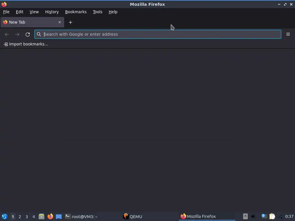The image size is (295, 221).
Task: Switch to workspace 3
Action: coord(27,217)
